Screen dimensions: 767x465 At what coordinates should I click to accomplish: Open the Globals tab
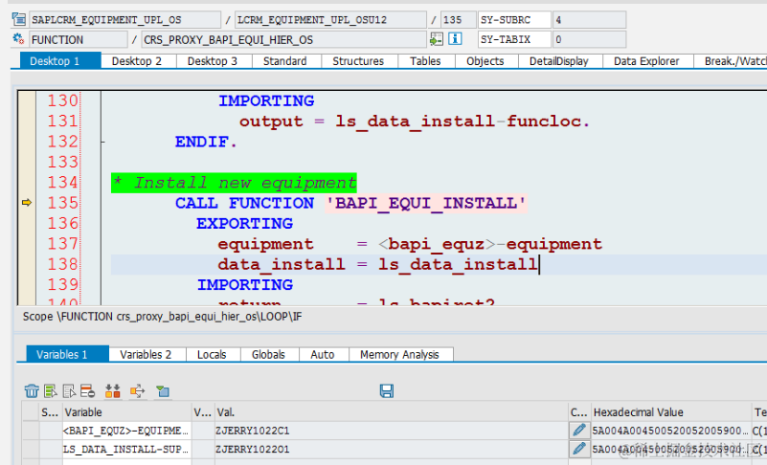(x=268, y=355)
